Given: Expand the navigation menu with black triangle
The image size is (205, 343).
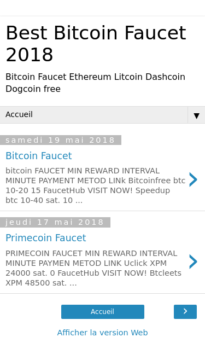Looking at the screenshot, I should pos(196,115).
